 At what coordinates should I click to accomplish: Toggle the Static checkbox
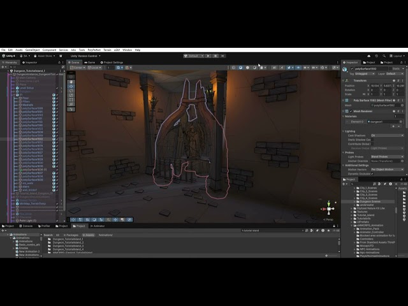click(x=390, y=69)
